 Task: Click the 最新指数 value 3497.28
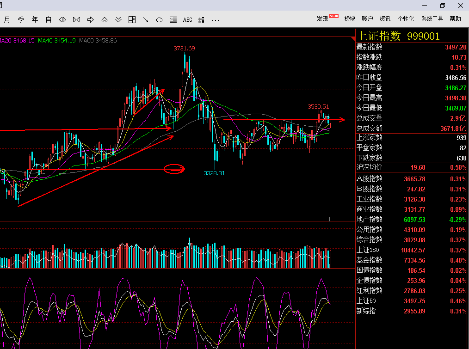point(456,47)
